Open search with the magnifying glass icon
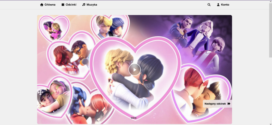Image resolution: width=272 pixels, height=125 pixels. click(x=209, y=5)
